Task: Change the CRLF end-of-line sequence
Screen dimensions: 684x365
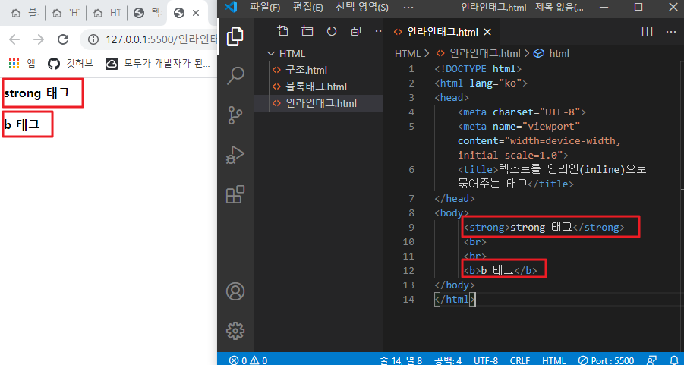Action: coord(520,360)
